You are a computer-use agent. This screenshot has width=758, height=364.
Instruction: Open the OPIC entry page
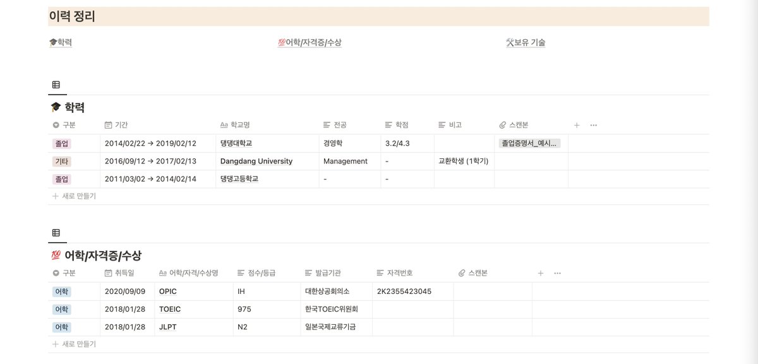tap(168, 291)
